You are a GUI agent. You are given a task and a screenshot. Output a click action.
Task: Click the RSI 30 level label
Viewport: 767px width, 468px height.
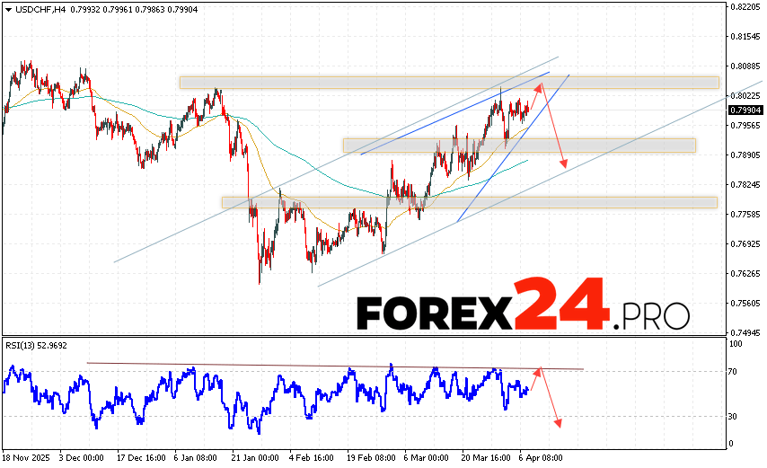click(x=734, y=416)
